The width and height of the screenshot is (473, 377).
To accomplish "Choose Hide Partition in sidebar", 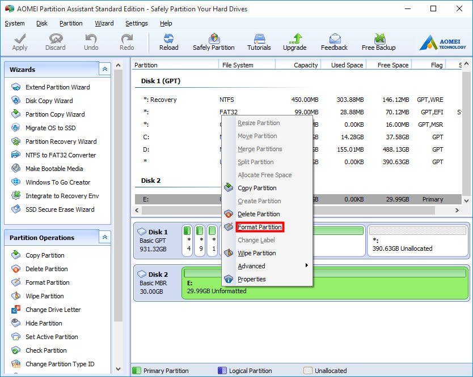I will (x=44, y=323).
